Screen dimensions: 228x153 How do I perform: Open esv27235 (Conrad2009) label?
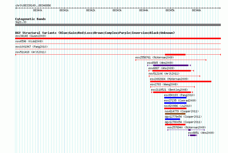click(x=180, y=100)
